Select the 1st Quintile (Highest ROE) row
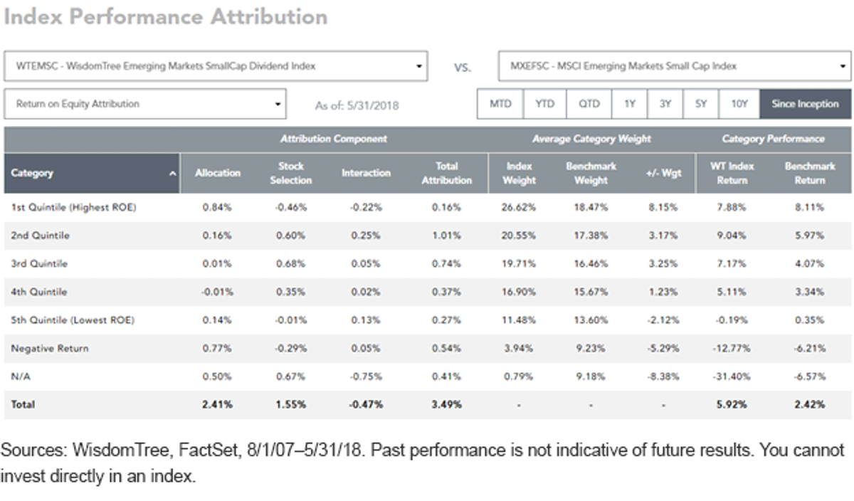The width and height of the screenshot is (854, 501). coord(427,208)
